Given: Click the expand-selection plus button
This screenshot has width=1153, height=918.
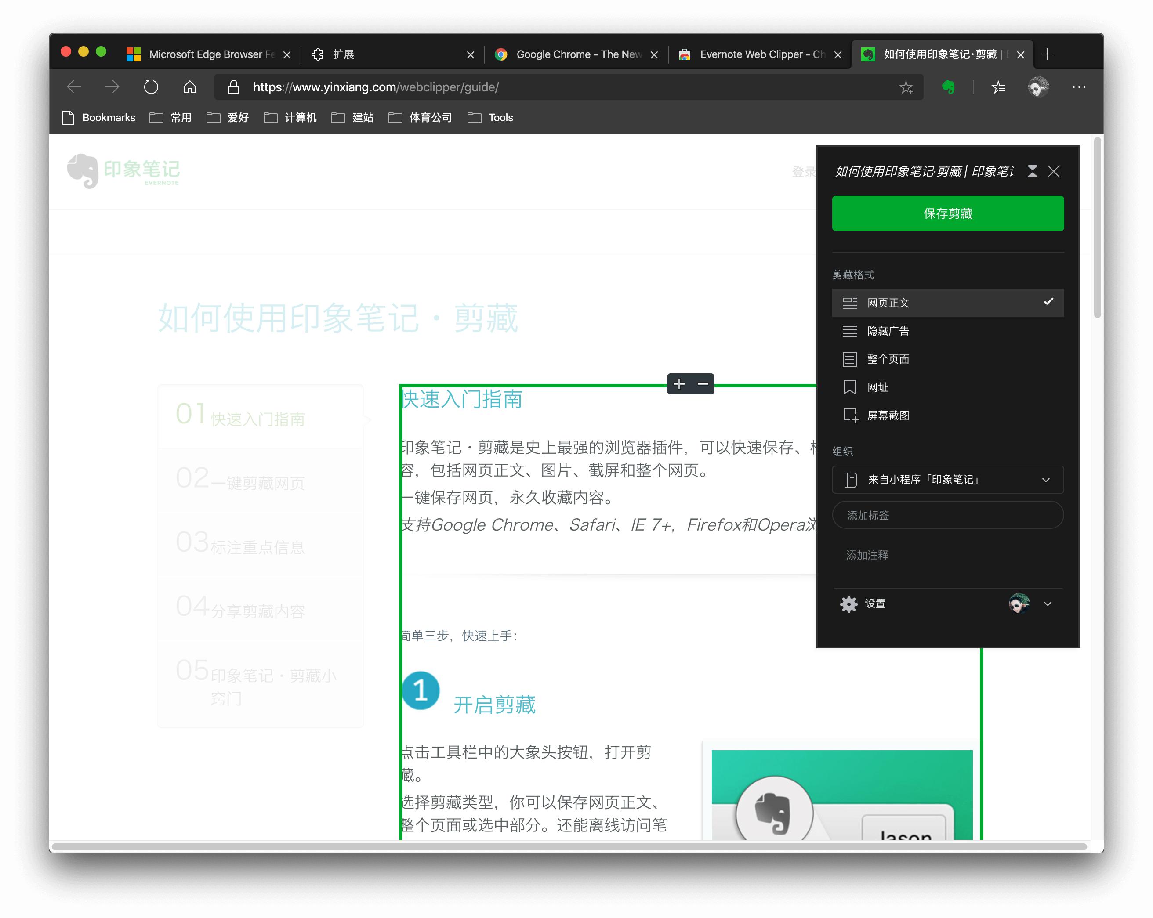Looking at the screenshot, I should 679,384.
